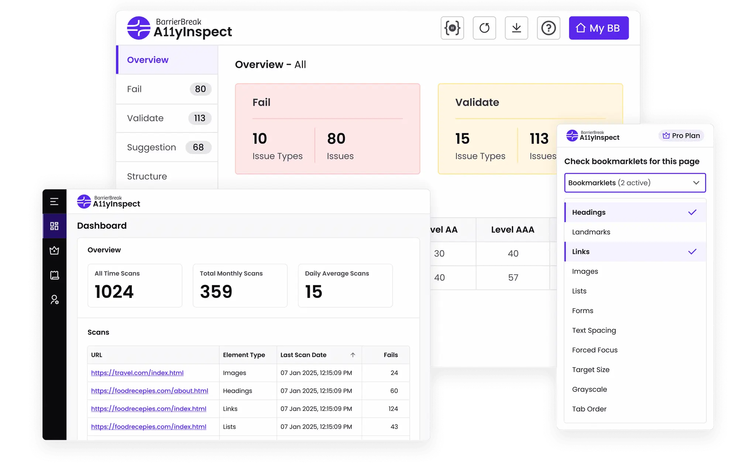Click the My BB home button
This screenshot has width=756, height=472.
click(599, 28)
